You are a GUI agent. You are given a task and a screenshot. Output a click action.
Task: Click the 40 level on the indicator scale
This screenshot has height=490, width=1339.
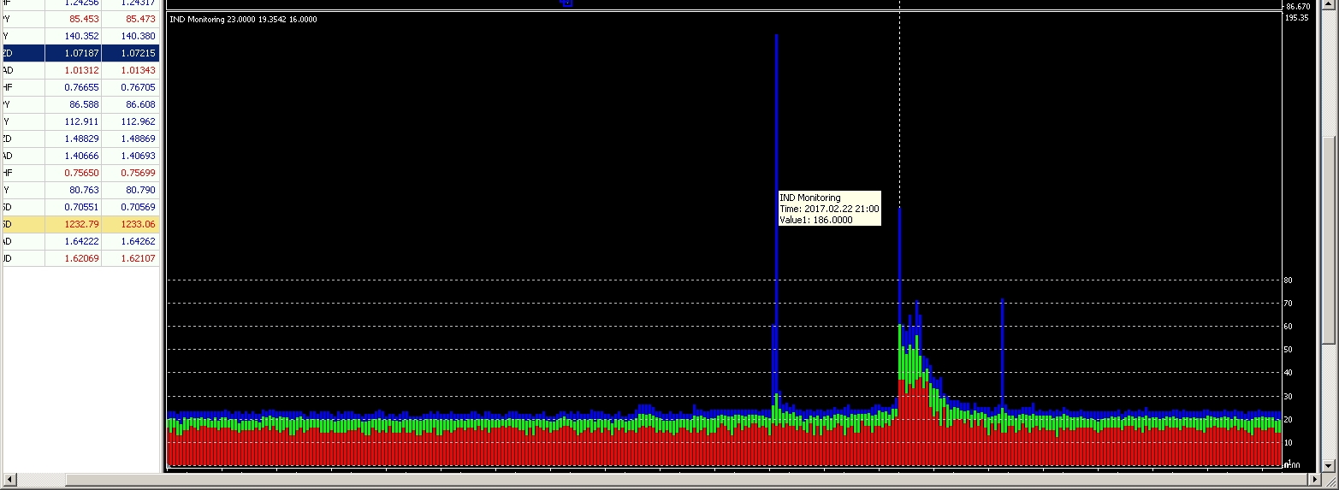click(x=1289, y=373)
